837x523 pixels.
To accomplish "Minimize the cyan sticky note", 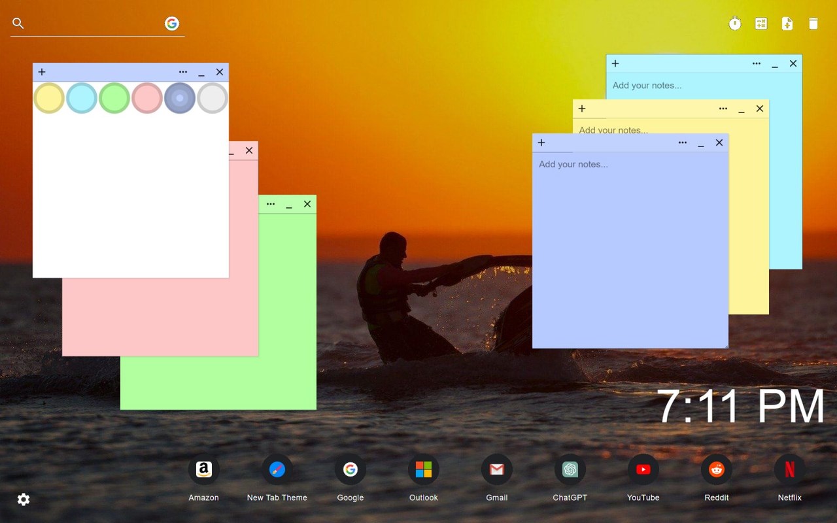I will (x=775, y=65).
